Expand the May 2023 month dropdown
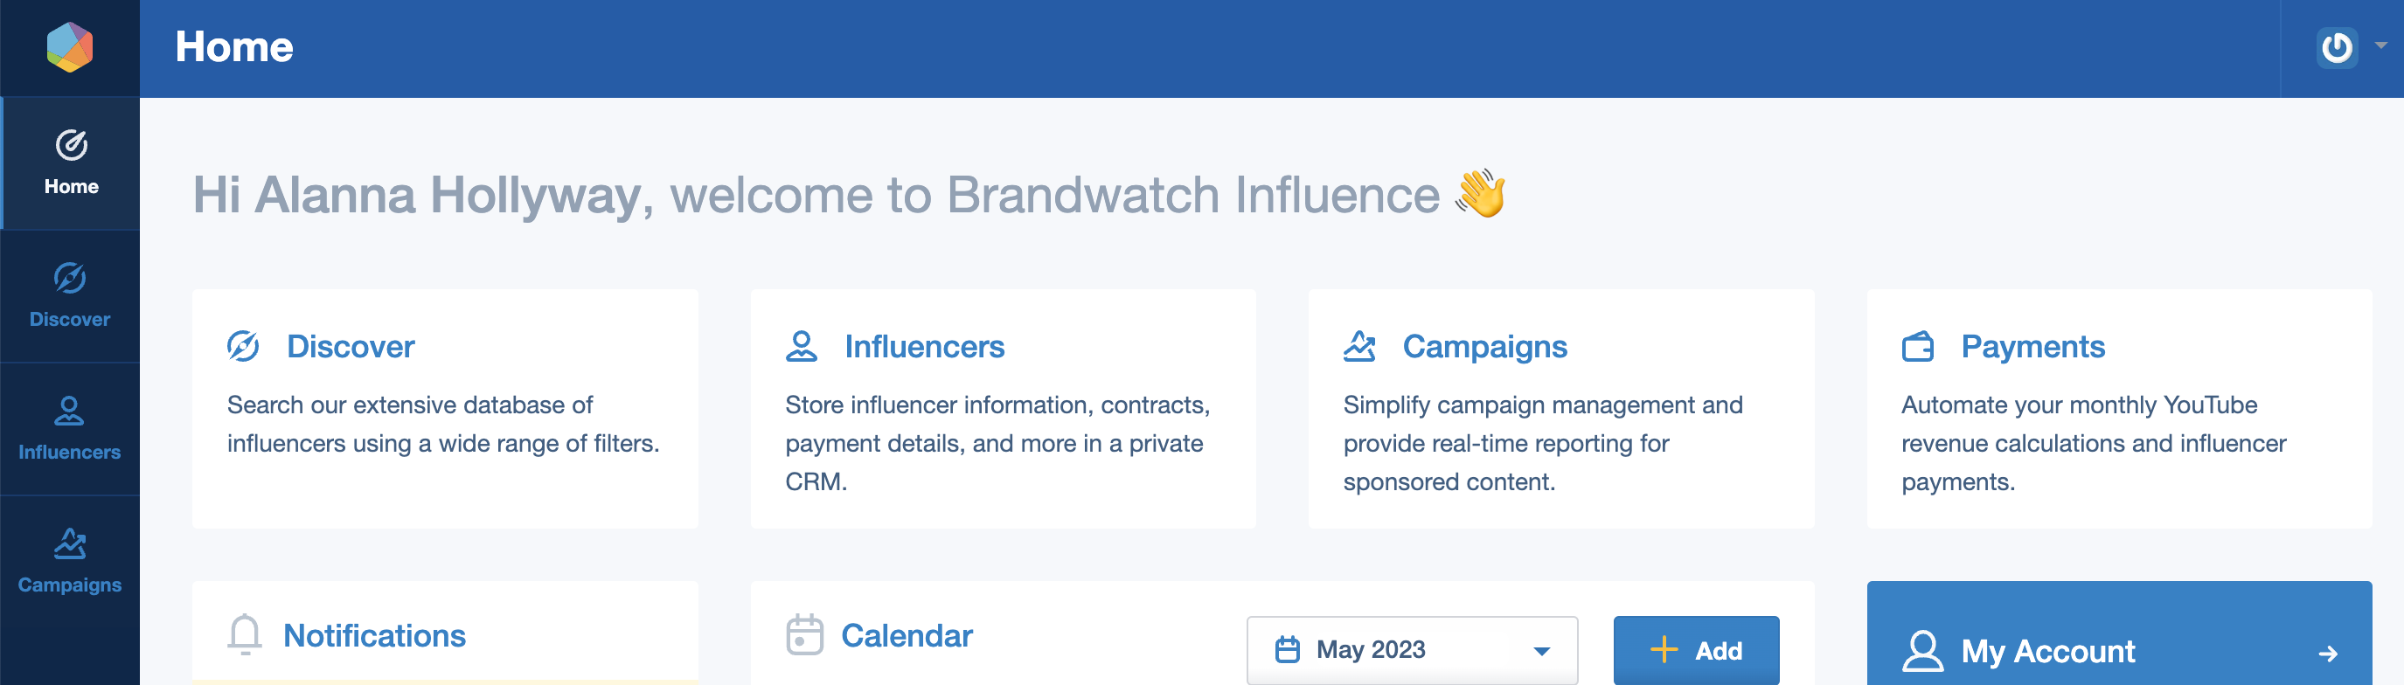This screenshot has width=2404, height=685. (x=1412, y=649)
